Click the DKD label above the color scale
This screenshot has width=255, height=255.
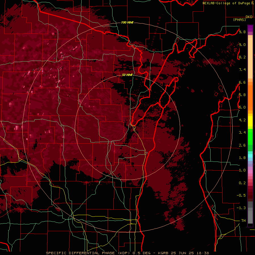tap(249, 17)
